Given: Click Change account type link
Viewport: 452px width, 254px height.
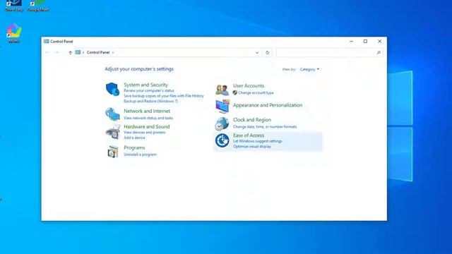Looking at the screenshot, I should click(256, 92).
